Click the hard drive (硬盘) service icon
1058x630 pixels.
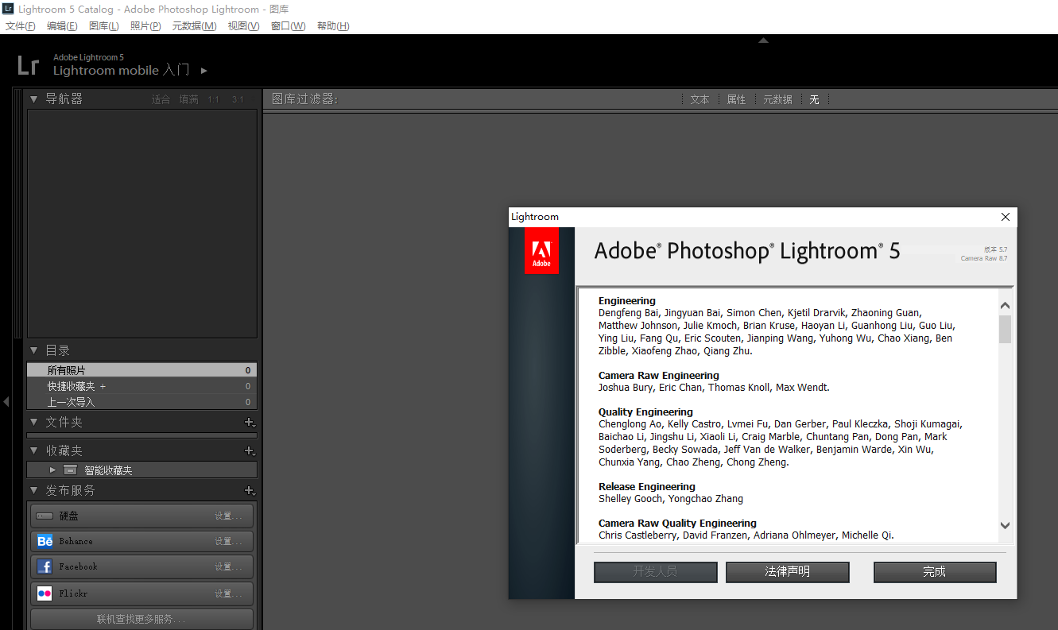coord(45,516)
